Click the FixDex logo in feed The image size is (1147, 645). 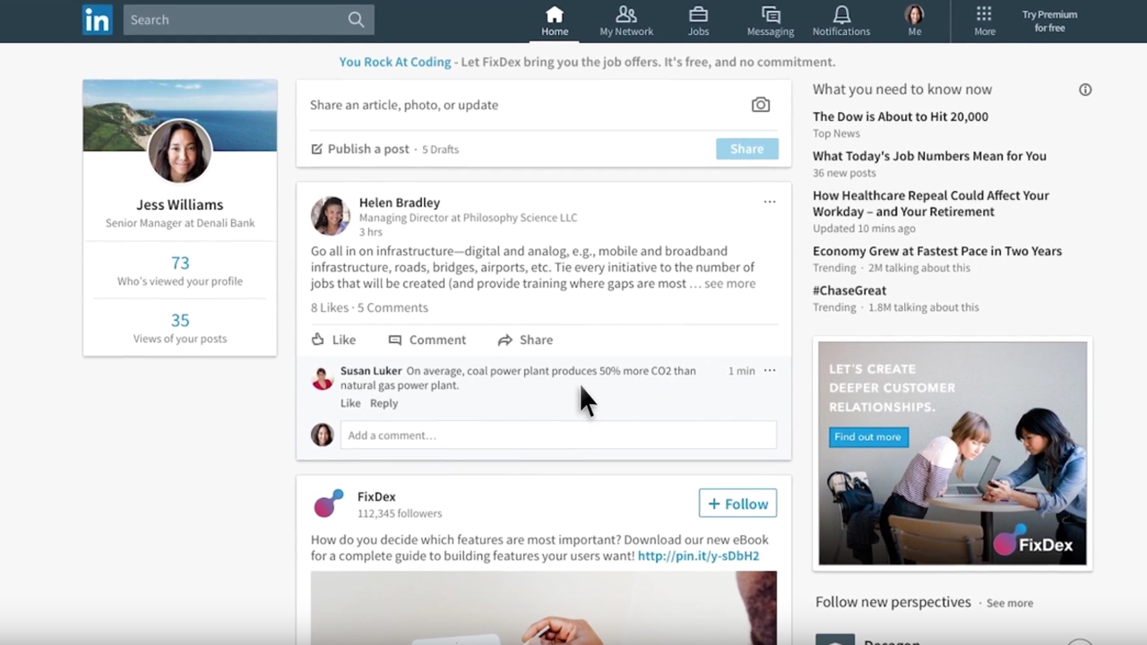(x=328, y=503)
